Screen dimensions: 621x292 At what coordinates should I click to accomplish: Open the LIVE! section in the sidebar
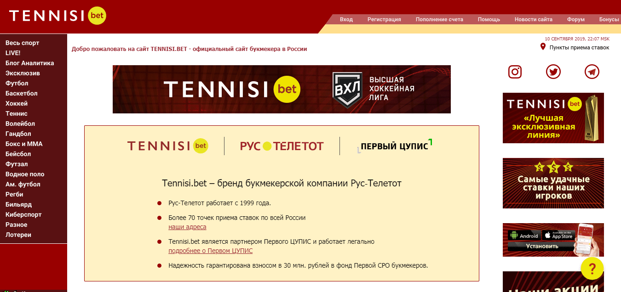tap(13, 53)
